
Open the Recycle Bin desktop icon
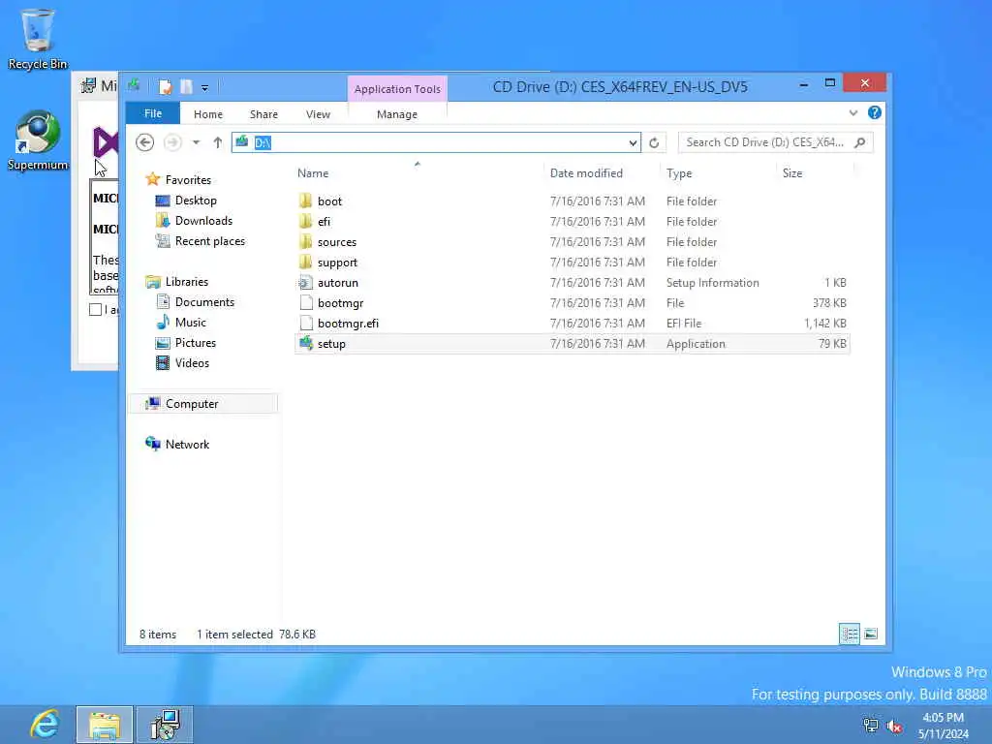click(x=38, y=38)
